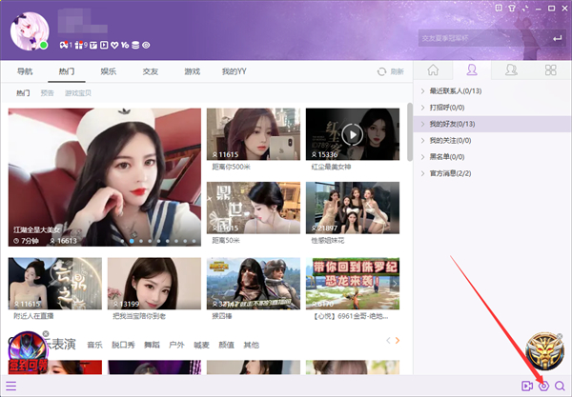Open search with the magnifier icon
Image resolution: width=572 pixels, height=397 pixels.
click(x=561, y=386)
